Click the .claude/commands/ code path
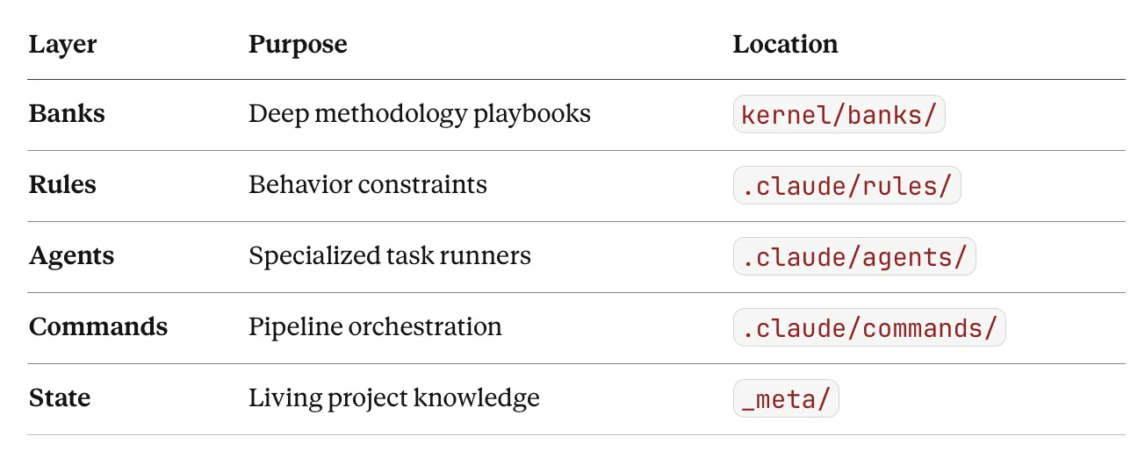This screenshot has width=1145, height=458. [869, 327]
